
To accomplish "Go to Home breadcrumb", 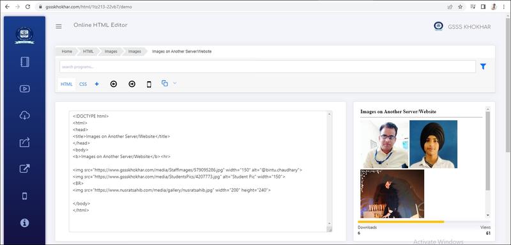I will (x=67, y=52).
